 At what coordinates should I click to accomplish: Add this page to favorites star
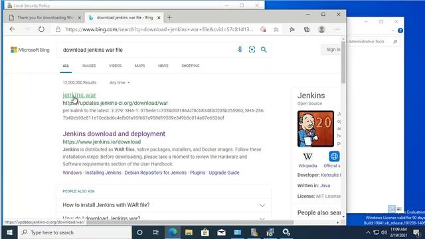pyautogui.click(x=276, y=29)
